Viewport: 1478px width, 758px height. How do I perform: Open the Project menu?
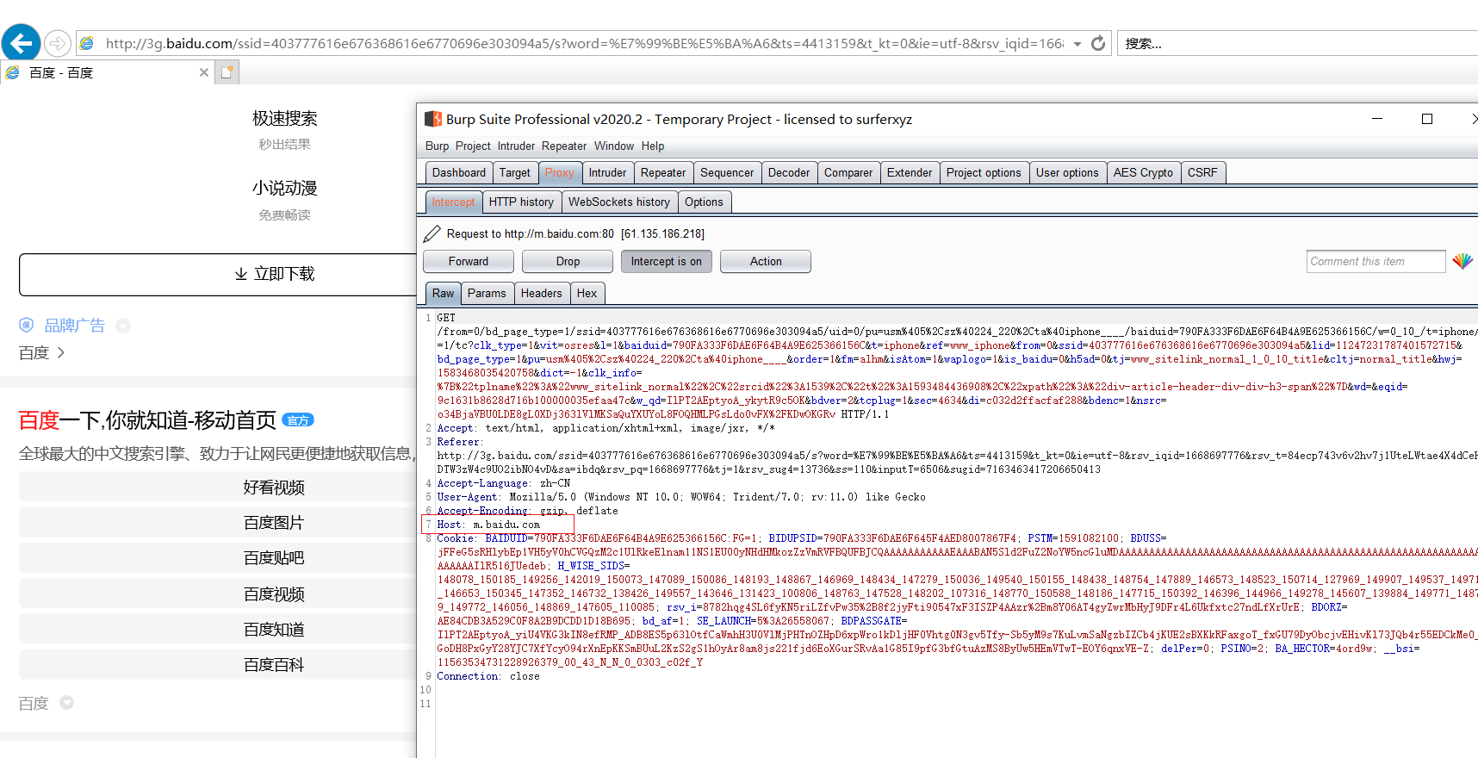(473, 146)
